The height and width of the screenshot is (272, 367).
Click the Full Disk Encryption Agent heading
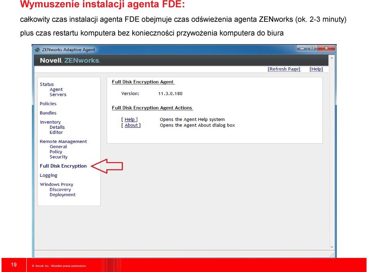tap(143, 82)
